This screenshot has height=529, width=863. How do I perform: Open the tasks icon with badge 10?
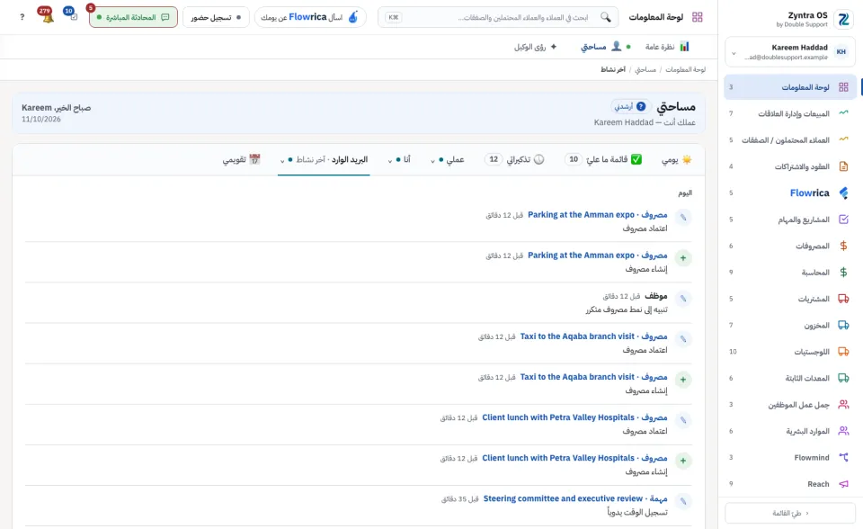coord(70,14)
